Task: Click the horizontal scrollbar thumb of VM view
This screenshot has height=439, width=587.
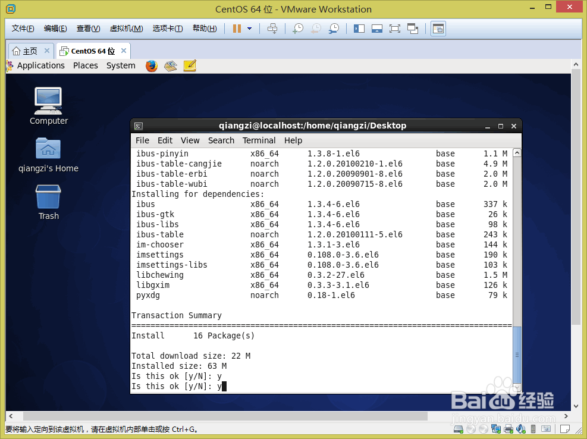Action: coord(225,416)
